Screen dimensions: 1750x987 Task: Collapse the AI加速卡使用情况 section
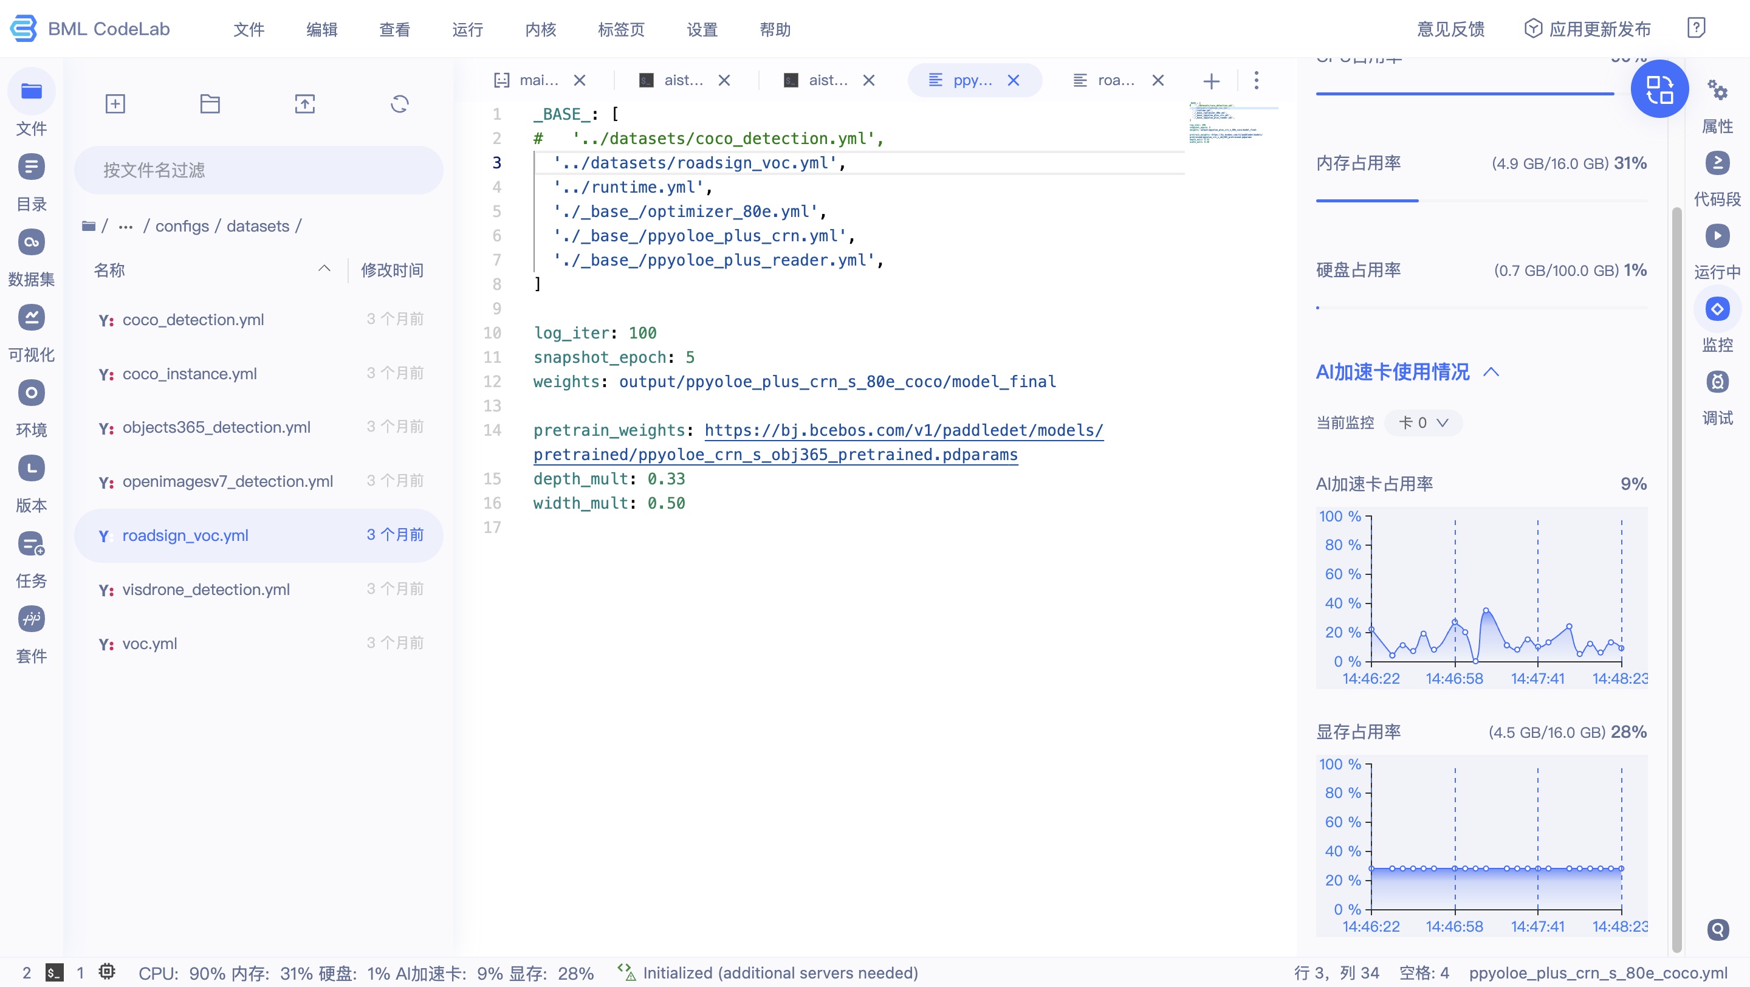tap(1491, 371)
